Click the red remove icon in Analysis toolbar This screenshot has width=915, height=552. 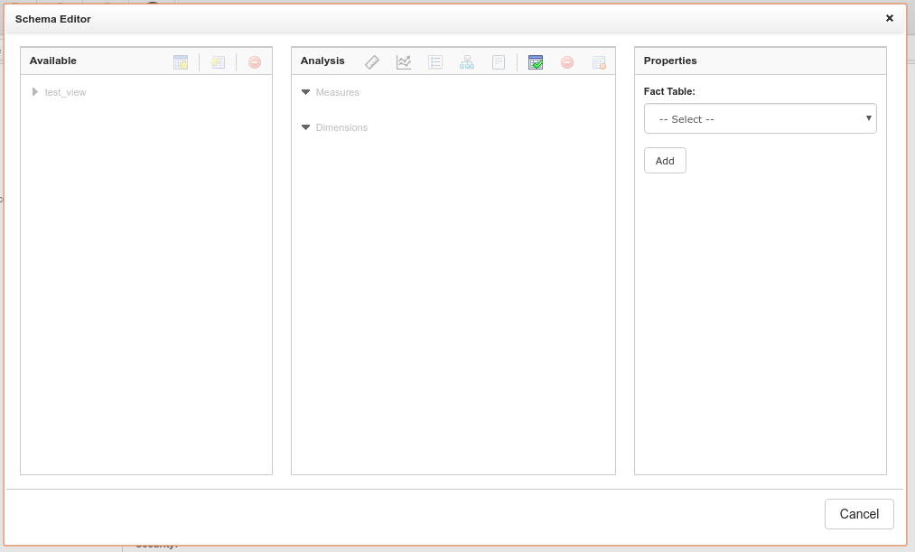click(x=567, y=62)
